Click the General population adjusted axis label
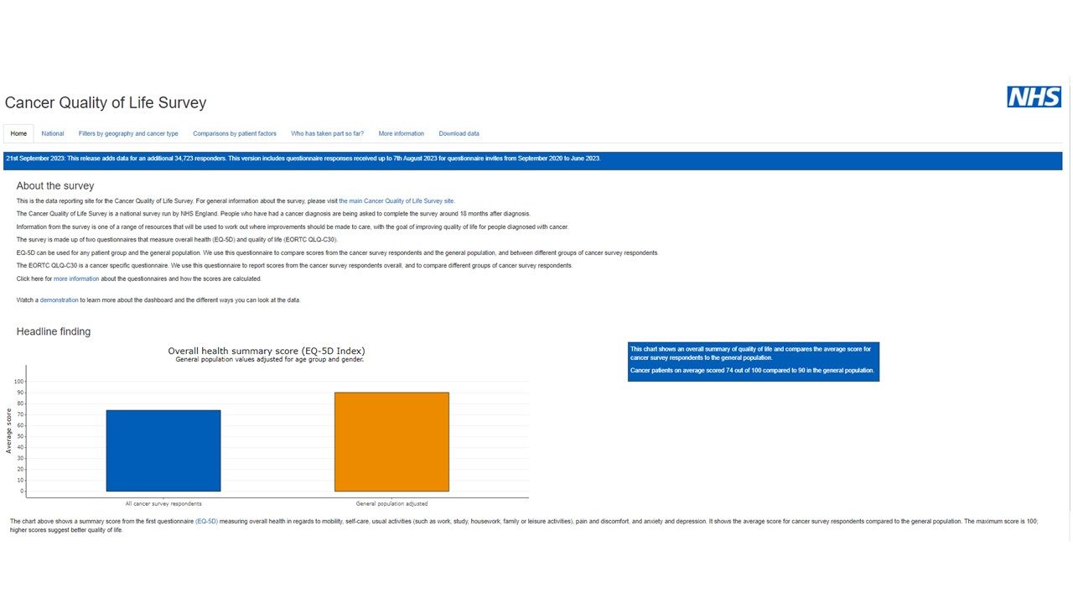 391,504
